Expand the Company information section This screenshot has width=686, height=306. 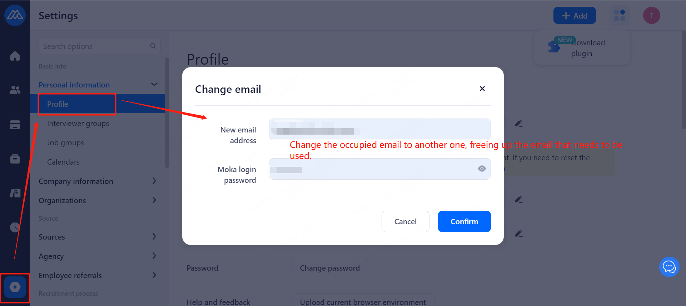tap(154, 181)
